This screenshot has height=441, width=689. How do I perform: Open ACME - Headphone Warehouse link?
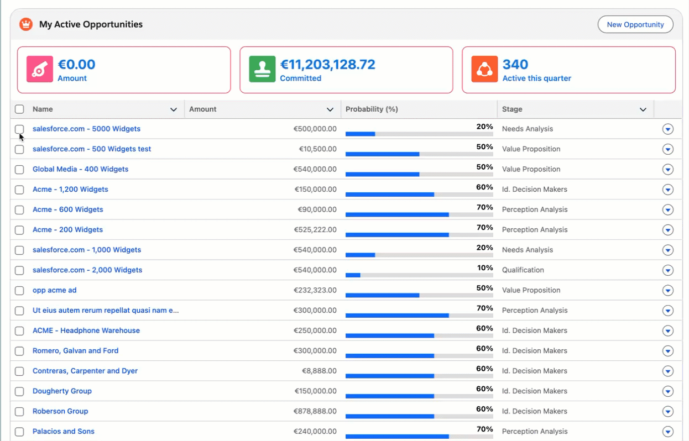(86, 330)
